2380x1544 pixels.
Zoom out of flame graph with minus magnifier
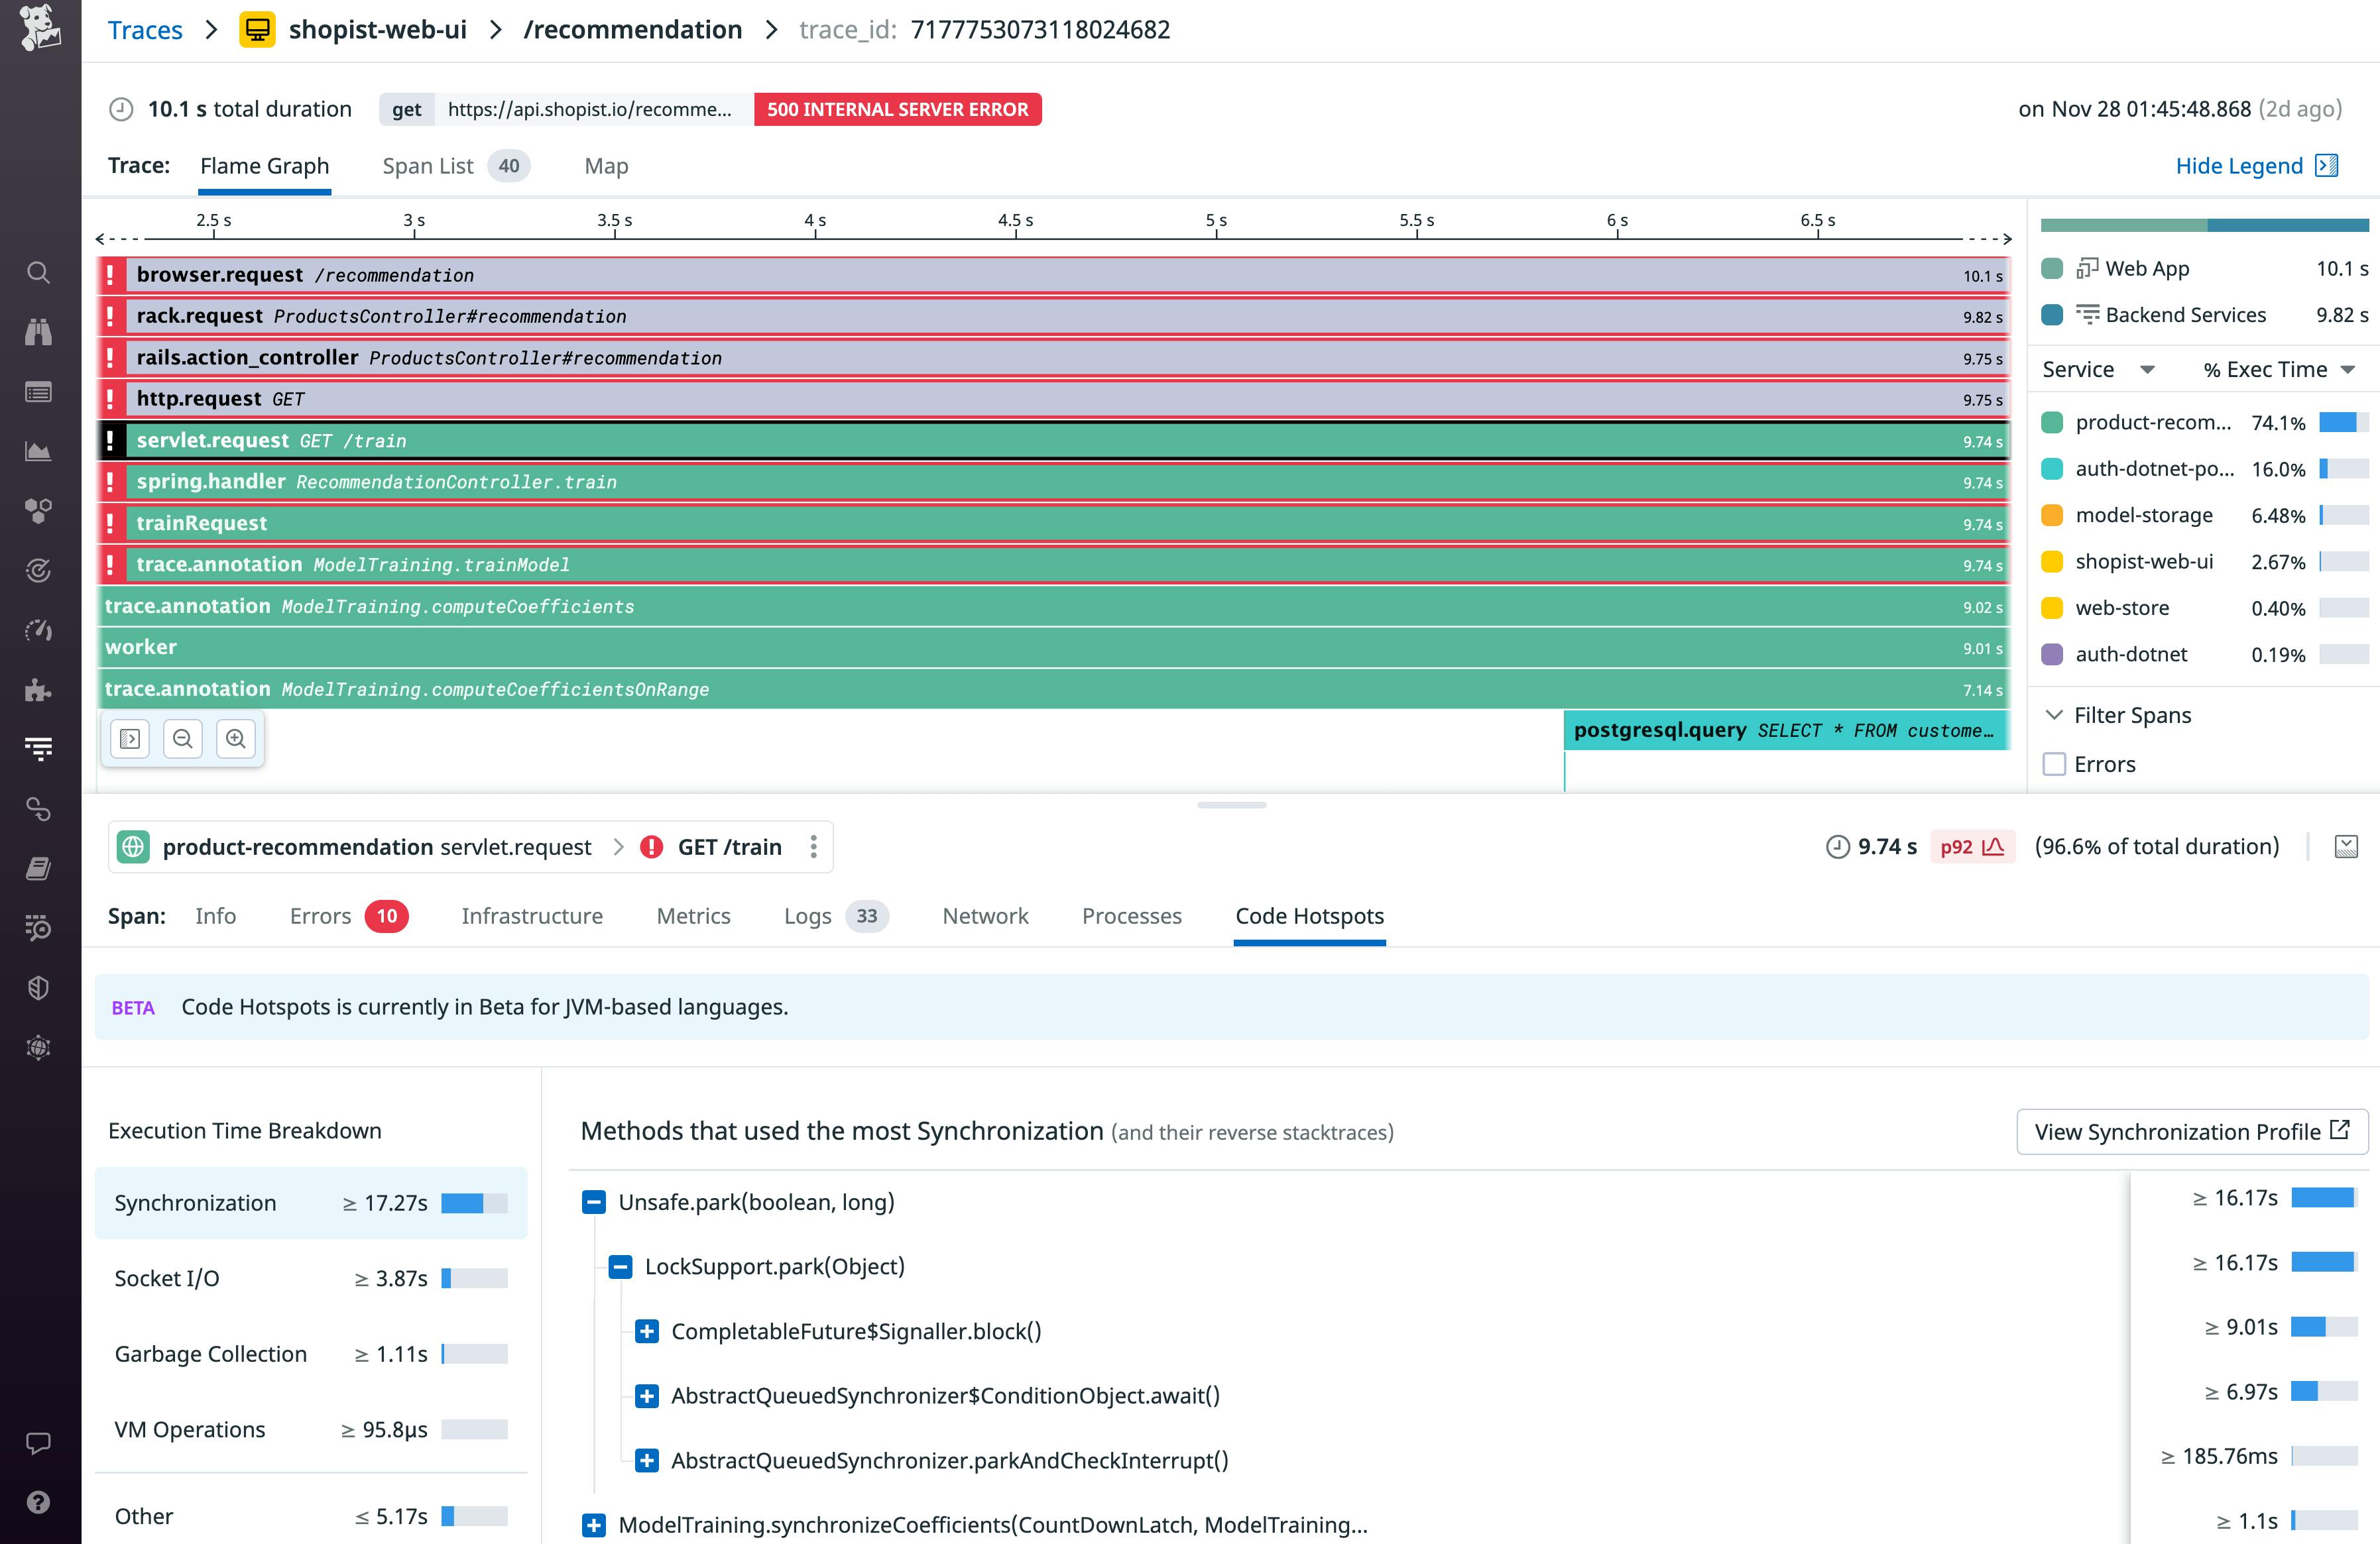(183, 738)
